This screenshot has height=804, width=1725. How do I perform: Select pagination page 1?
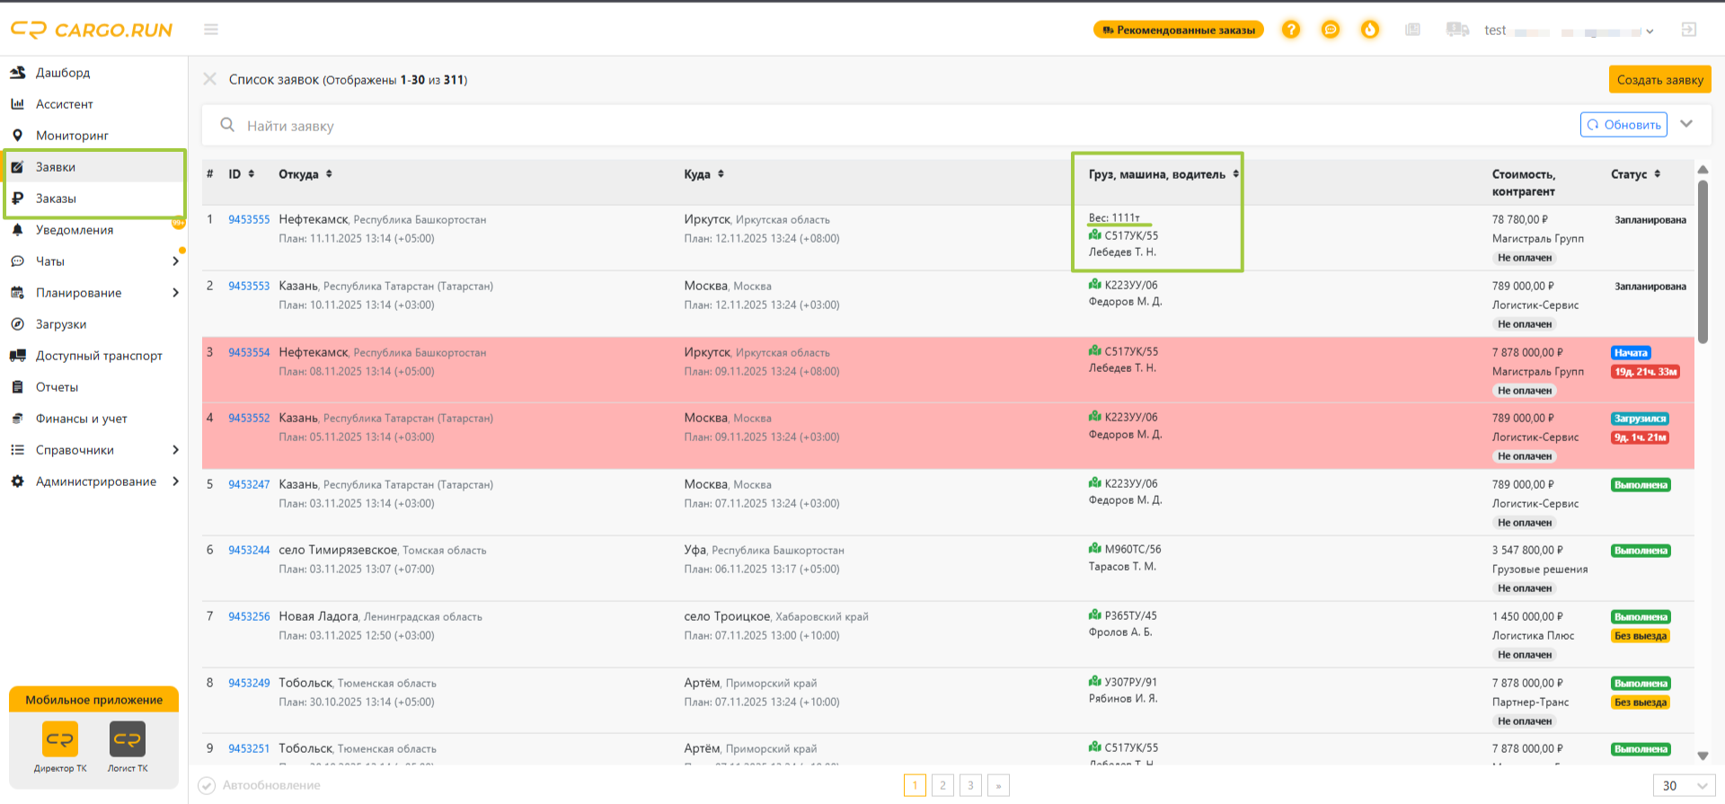point(915,785)
